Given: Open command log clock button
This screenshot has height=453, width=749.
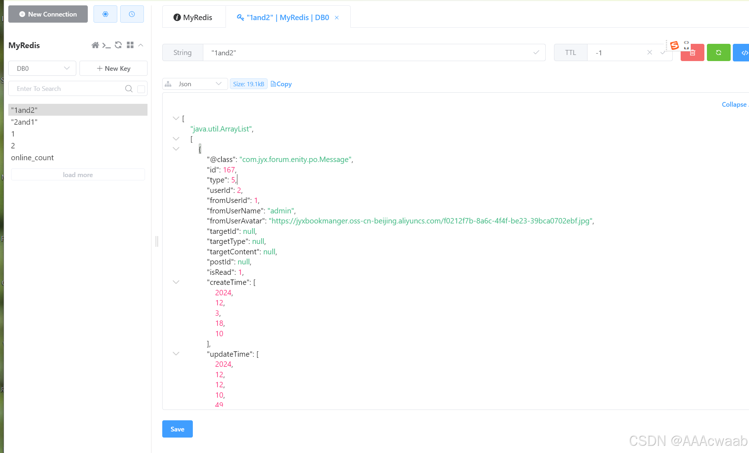Looking at the screenshot, I should pos(132,14).
